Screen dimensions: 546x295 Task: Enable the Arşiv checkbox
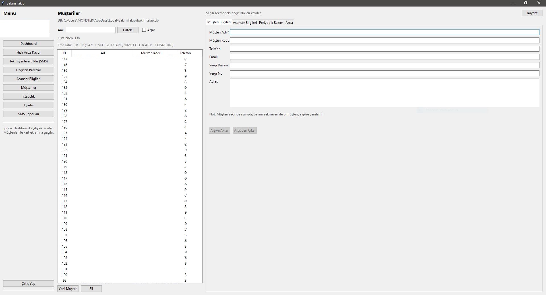(x=144, y=30)
